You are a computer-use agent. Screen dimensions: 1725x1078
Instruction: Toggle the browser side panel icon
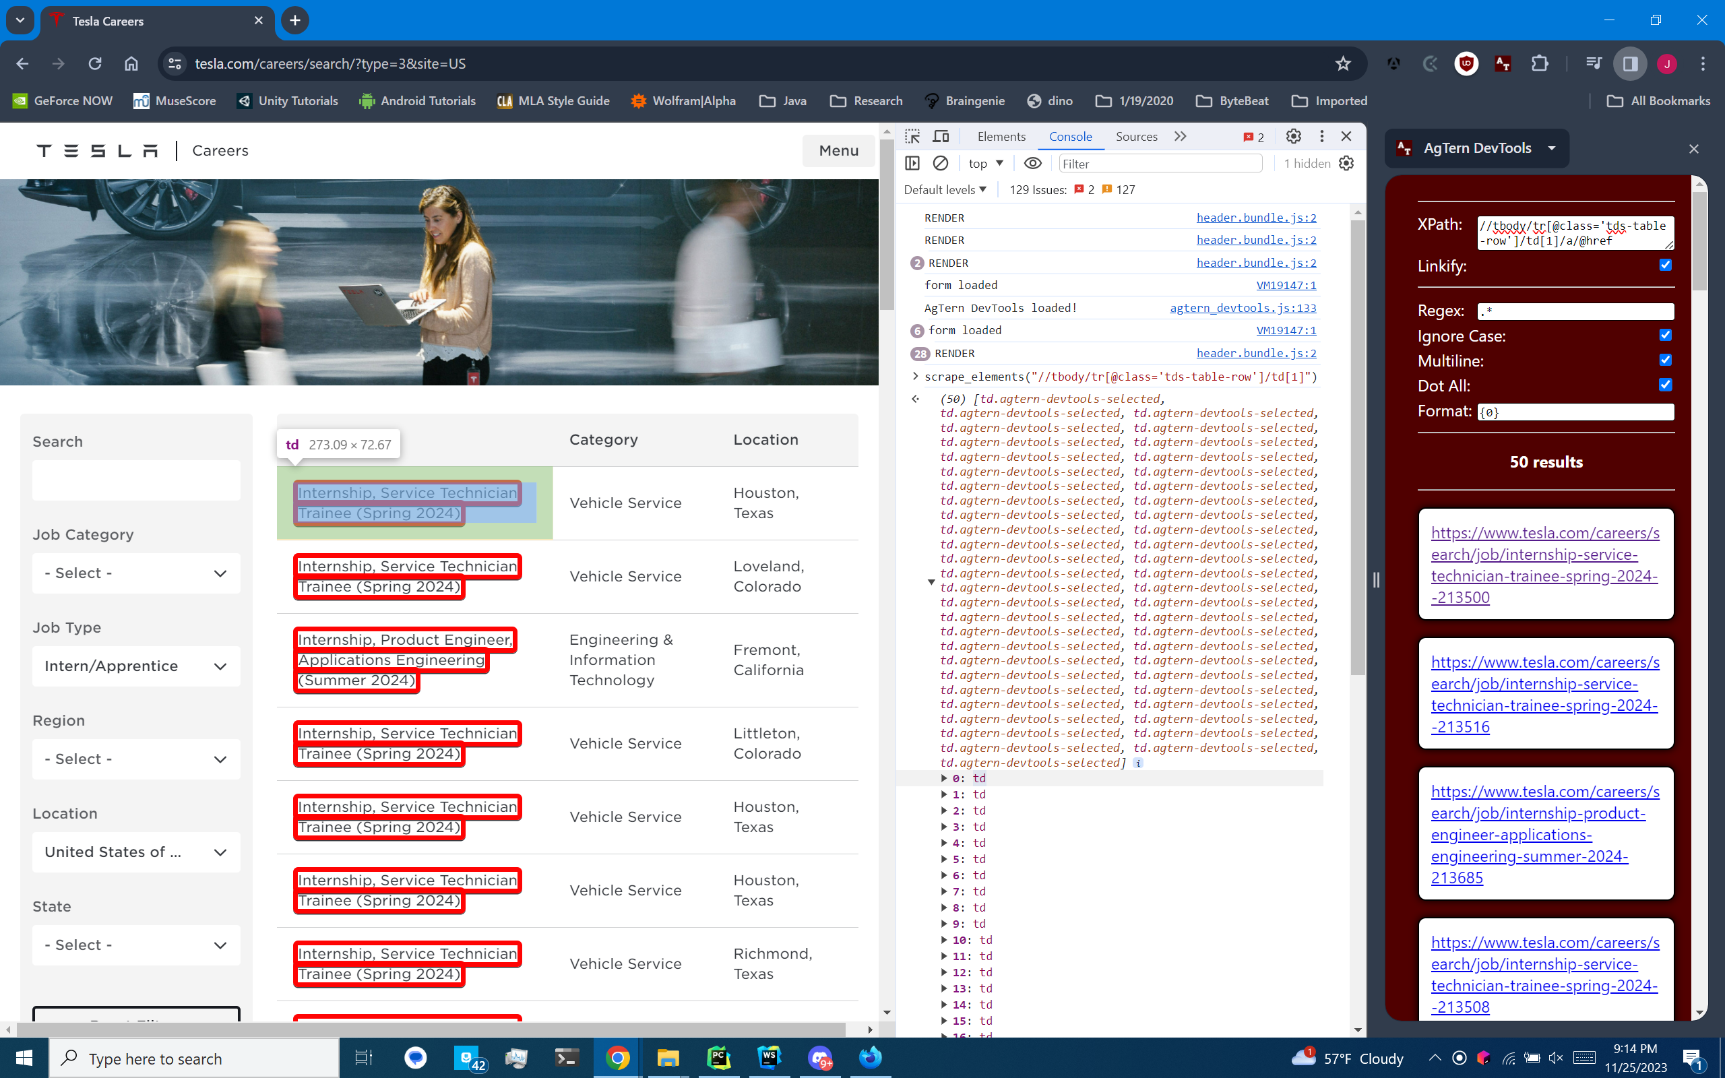pos(1629,63)
